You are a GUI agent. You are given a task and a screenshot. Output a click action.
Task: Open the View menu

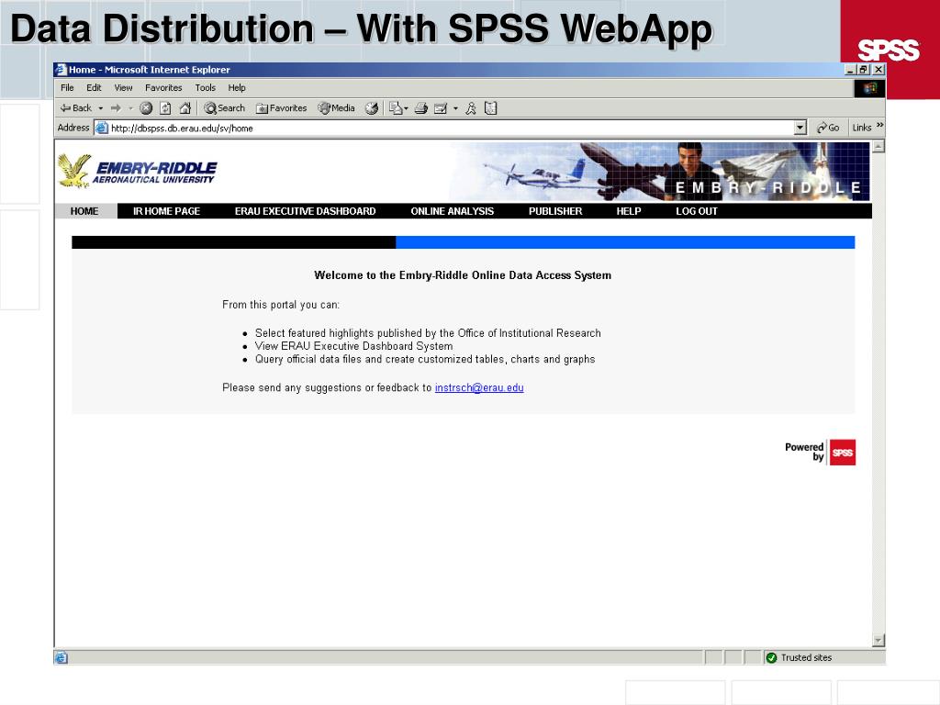point(124,87)
